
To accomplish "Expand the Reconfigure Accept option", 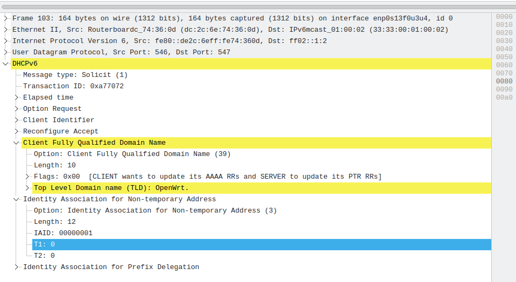I will click(x=17, y=131).
